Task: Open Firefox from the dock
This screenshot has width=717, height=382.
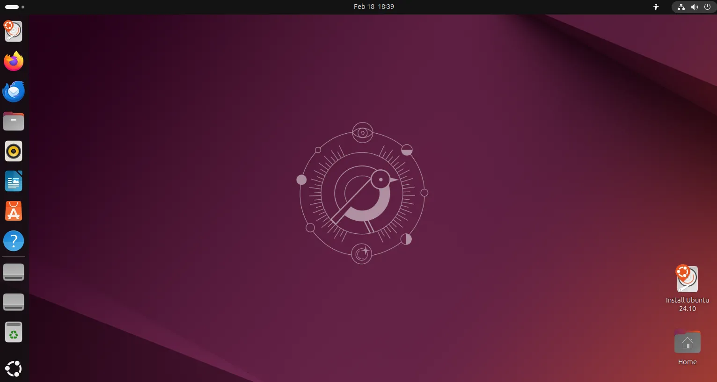Action: point(14,61)
